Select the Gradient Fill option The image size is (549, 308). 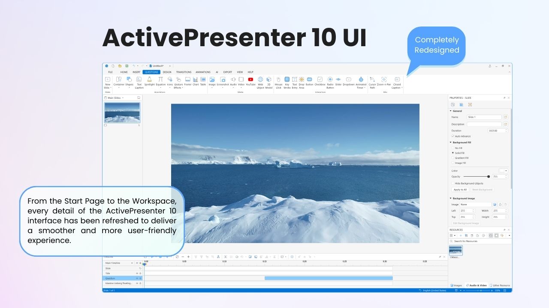coord(452,158)
